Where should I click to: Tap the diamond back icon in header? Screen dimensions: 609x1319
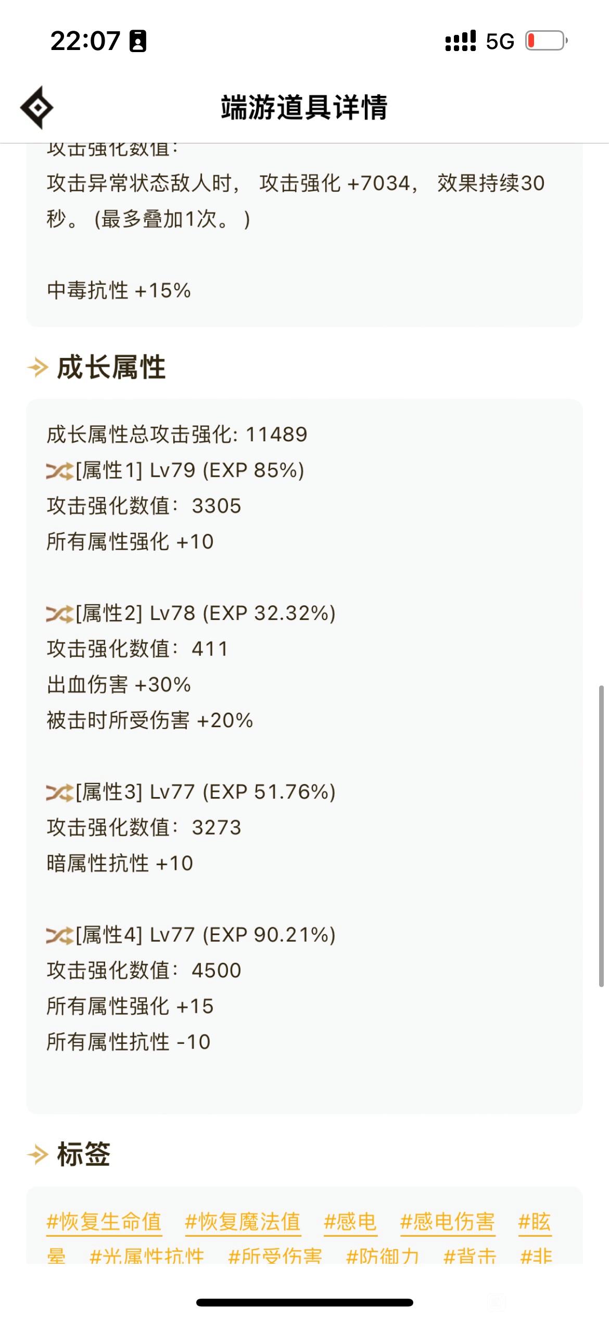(x=37, y=107)
